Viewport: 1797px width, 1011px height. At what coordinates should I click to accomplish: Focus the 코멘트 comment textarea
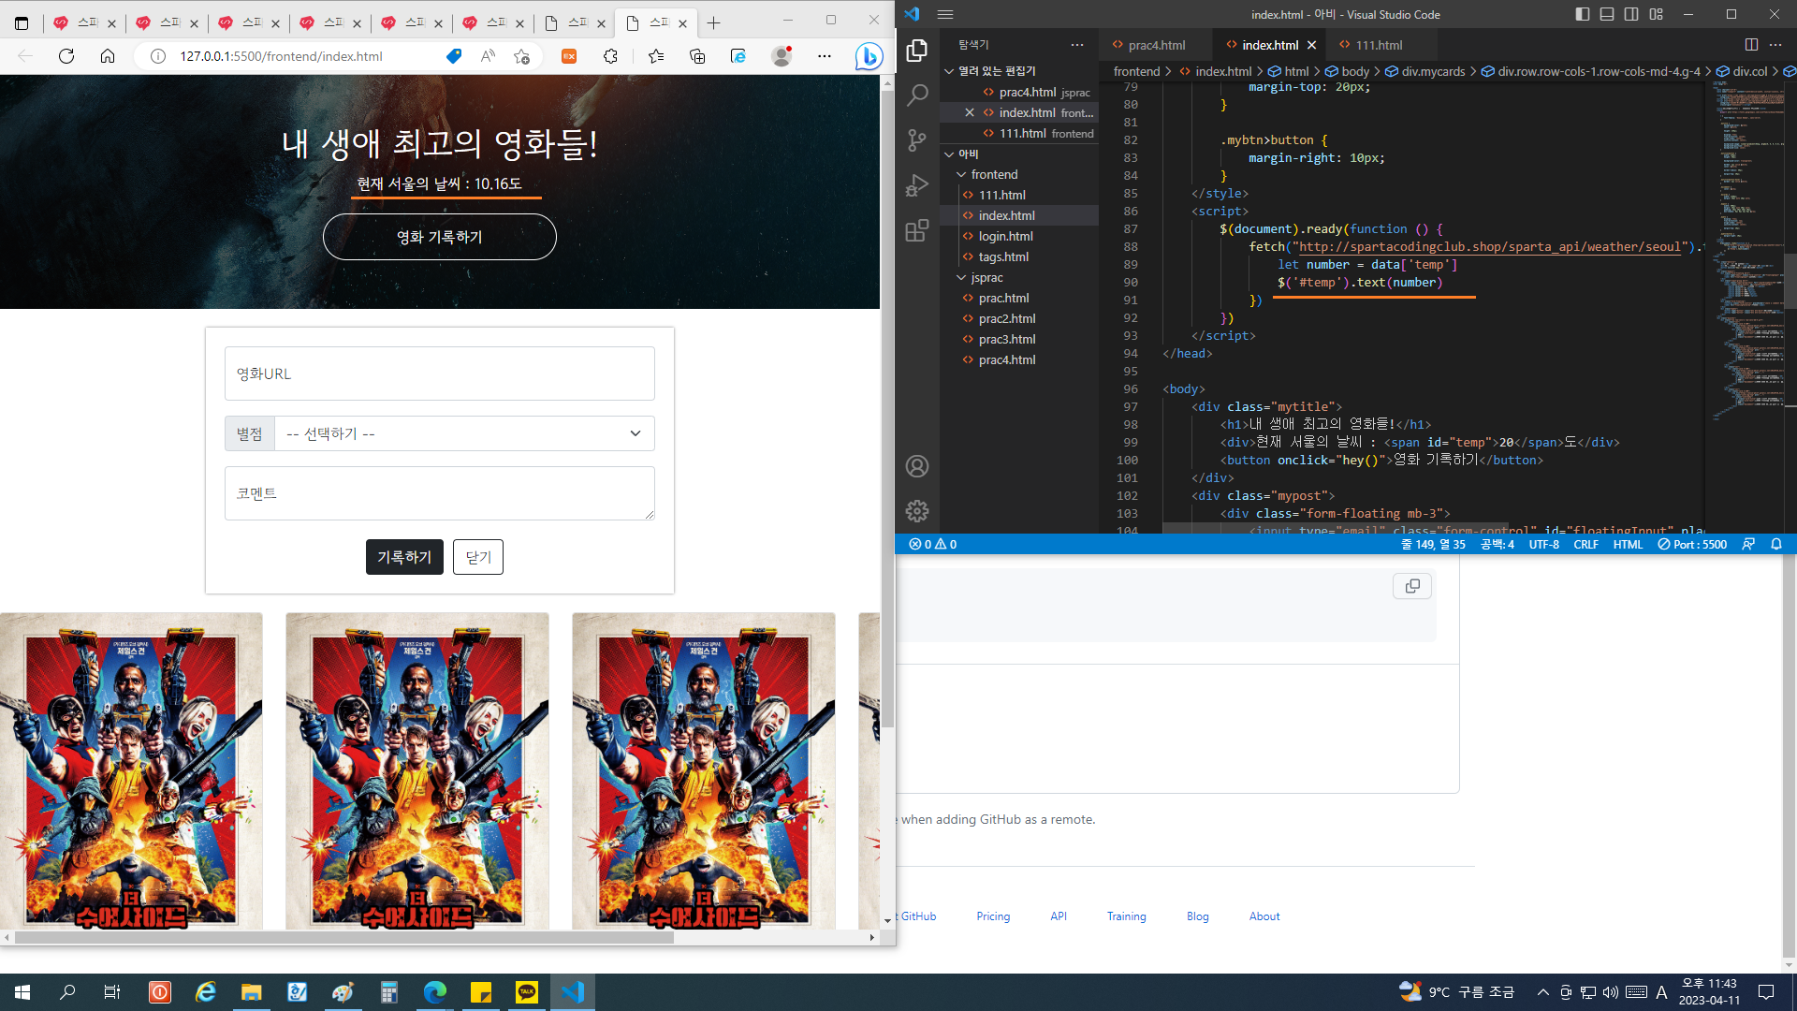[x=440, y=493]
